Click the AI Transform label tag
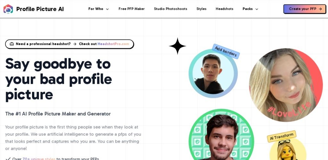The width and height of the screenshot is (328, 160). 282,136
